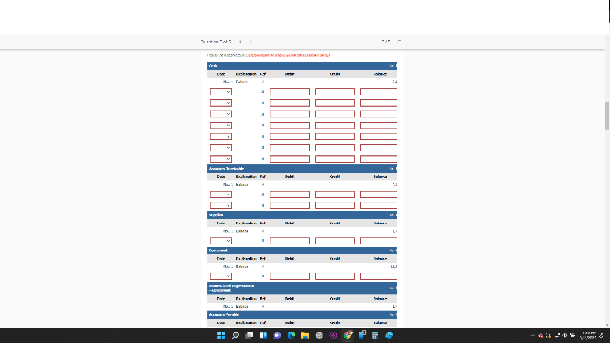Open the date dropdown in third Cash row
The height and width of the screenshot is (343, 610).
tap(220, 114)
